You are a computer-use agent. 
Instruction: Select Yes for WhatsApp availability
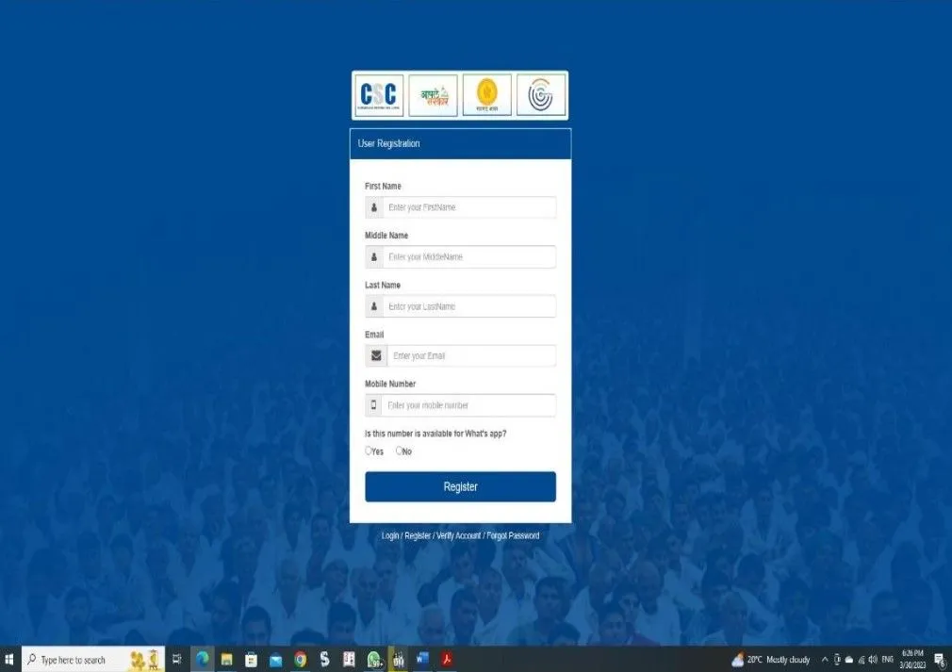(369, 451)
